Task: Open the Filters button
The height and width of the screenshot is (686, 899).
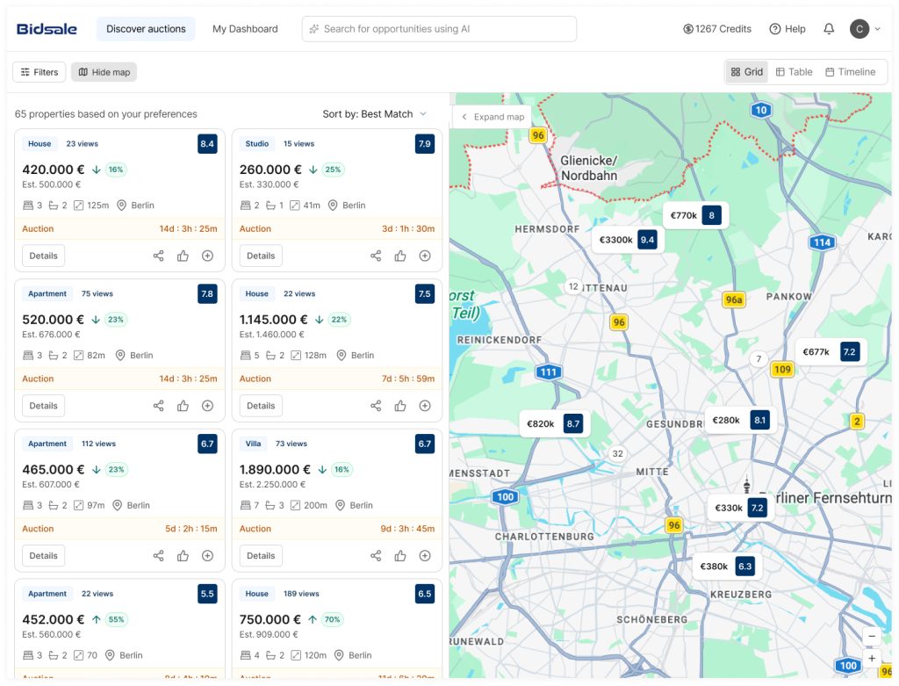Action: [40, 72]
